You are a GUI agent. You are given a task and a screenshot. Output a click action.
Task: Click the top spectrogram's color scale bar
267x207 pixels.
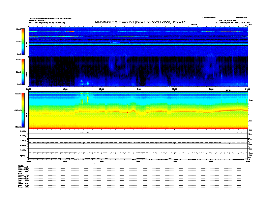pos(23,42)
